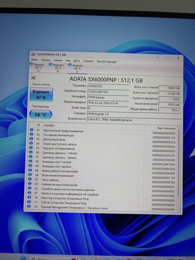This screenshot has height=260, width=195.
Task: Open the Диск menu
Action: 77,61
